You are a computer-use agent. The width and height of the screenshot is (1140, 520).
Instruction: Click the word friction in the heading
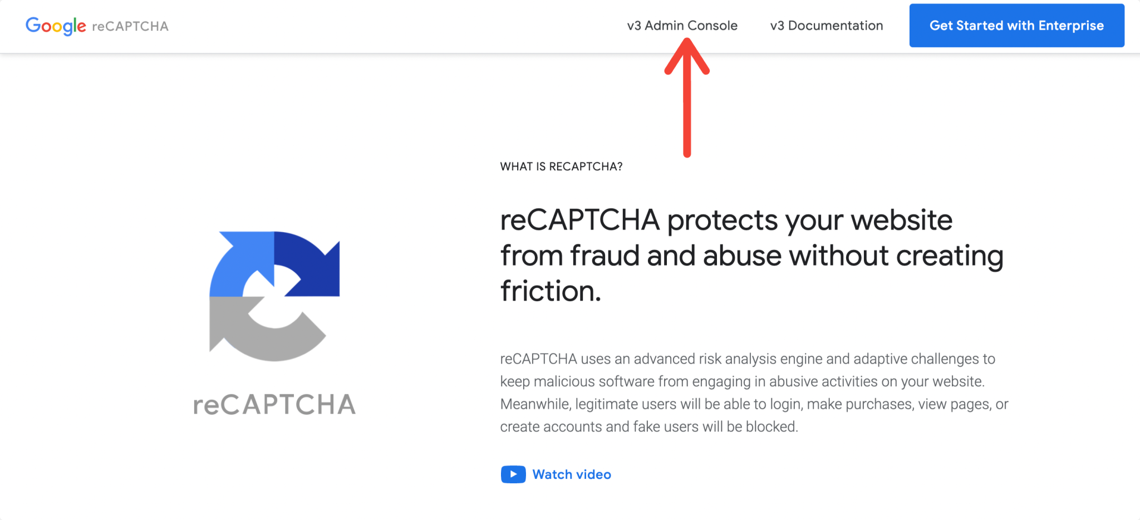(548, 291)
